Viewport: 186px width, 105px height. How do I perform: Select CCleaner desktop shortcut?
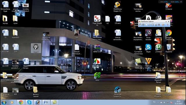click(169, 6)
